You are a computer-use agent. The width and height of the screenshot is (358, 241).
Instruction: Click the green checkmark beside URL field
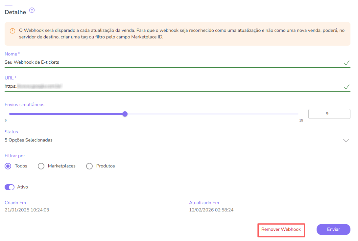[347, 87]
